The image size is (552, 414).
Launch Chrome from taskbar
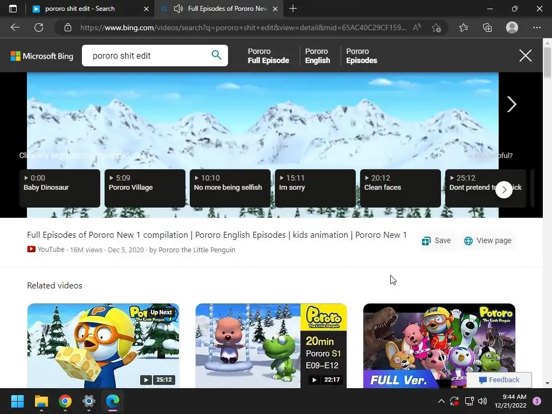(65, 401)
